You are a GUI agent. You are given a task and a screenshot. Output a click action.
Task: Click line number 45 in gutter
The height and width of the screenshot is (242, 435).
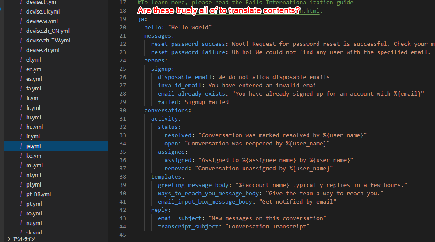[x=123, y=235]
